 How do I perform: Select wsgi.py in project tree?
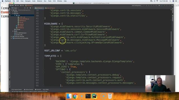pos(21,24)
